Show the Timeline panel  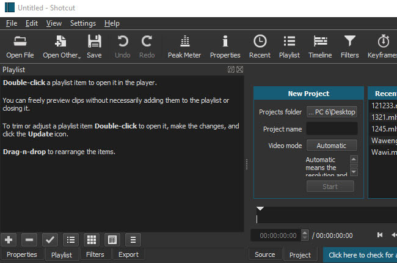click(x=320, y=47)
